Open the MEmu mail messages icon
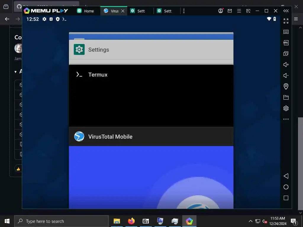Screen dimensions: 303x227 click(230, 11)
